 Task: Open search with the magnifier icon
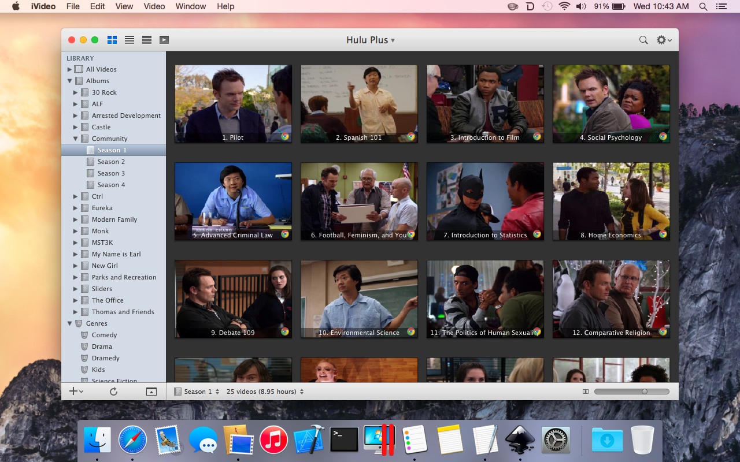pos(643,40)
